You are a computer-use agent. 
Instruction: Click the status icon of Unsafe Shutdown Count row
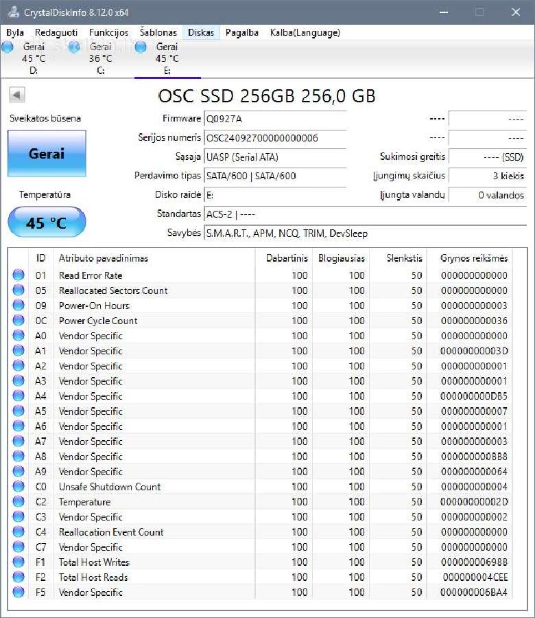19,486
